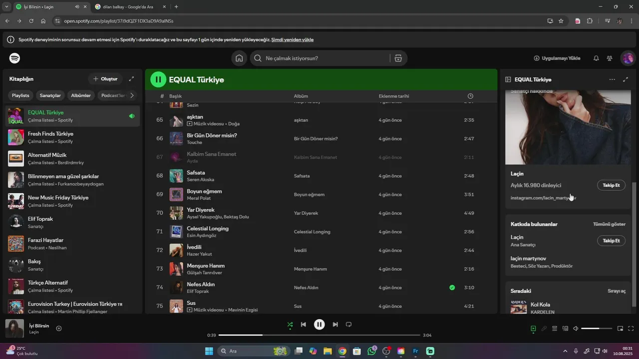Filter the library by Sanatçılar
Image resolution: width=639 pixels, height=359 pixels.
click(50, 95)
